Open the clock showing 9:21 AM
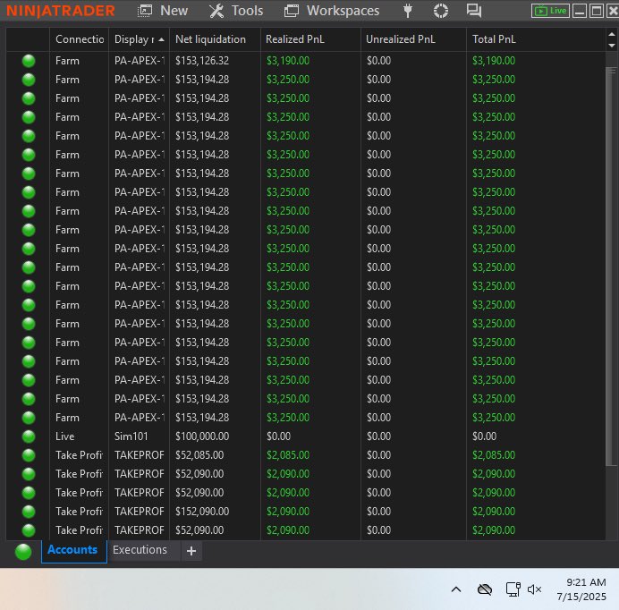Screen dimensions: 619x610 pos(581,589)
